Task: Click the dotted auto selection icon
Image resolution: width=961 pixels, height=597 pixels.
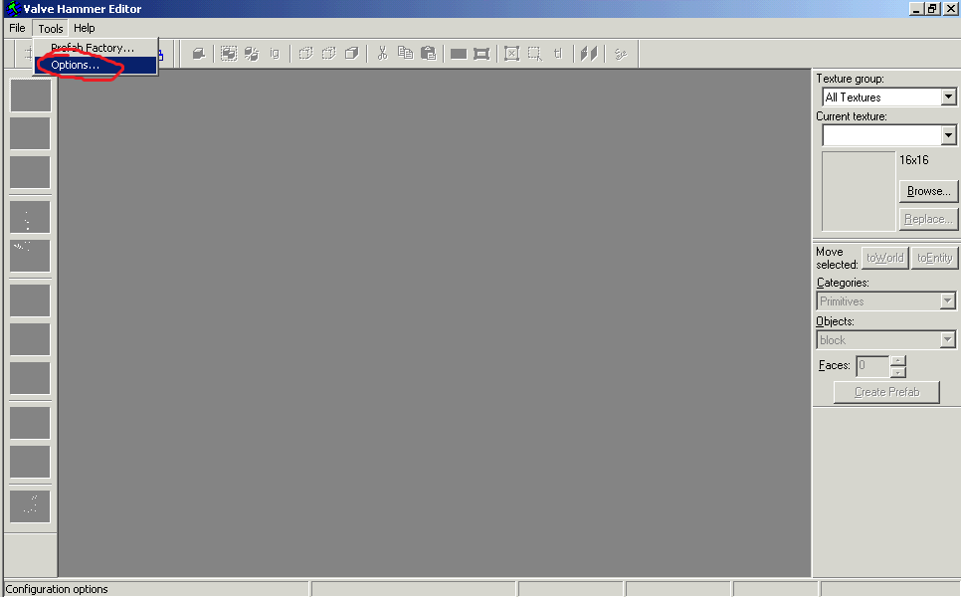Action: point(535,54)
